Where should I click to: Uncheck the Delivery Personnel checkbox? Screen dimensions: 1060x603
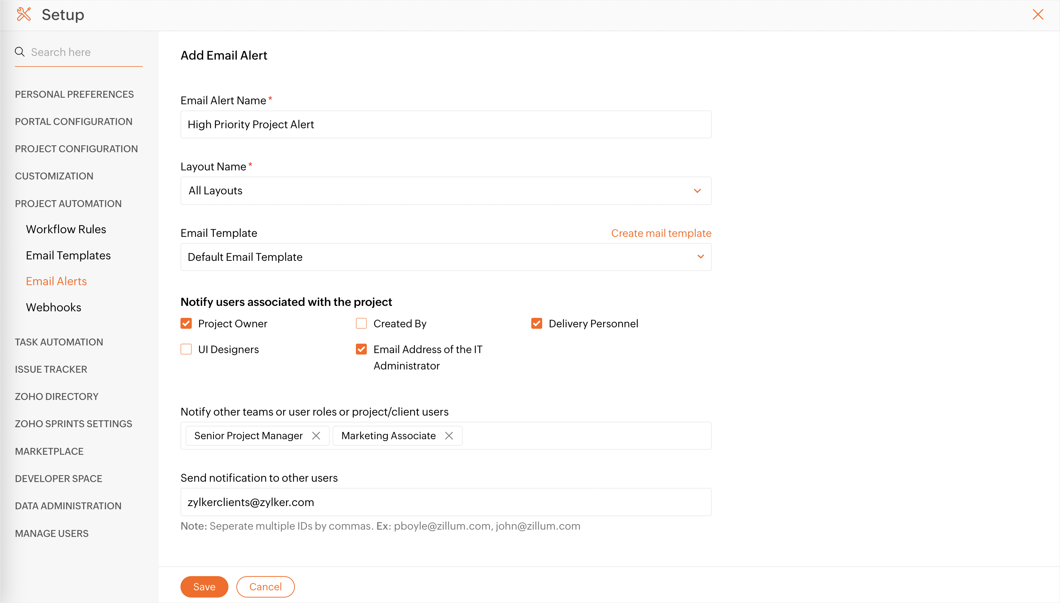click(x=537, y=323)
